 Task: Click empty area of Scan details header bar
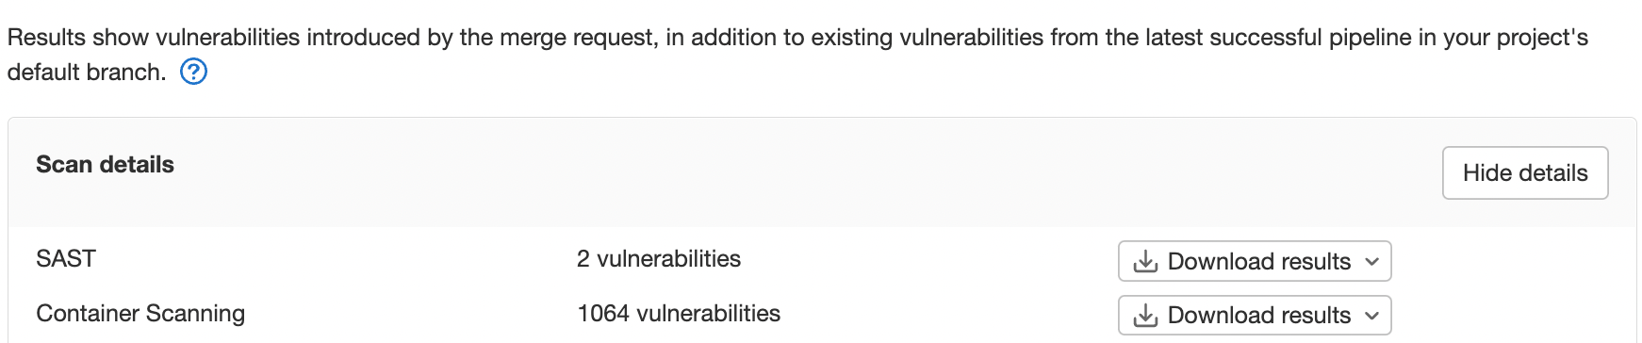[x=801, y=172]
